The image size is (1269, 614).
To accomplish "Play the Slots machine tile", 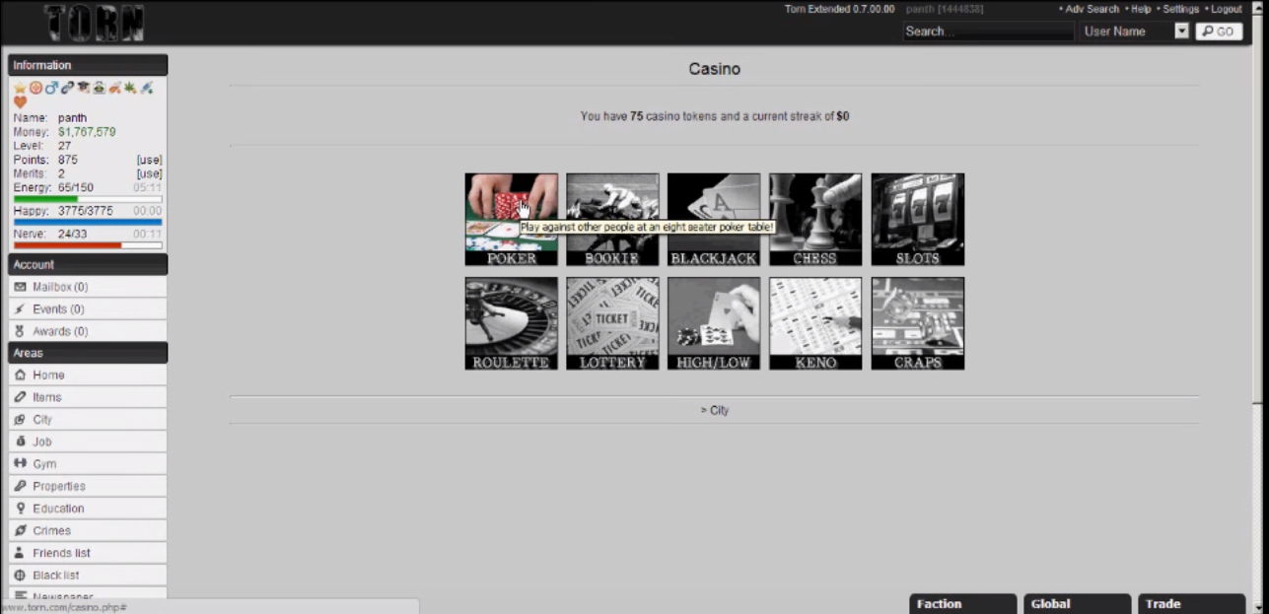I will click(x=917, y=219).
